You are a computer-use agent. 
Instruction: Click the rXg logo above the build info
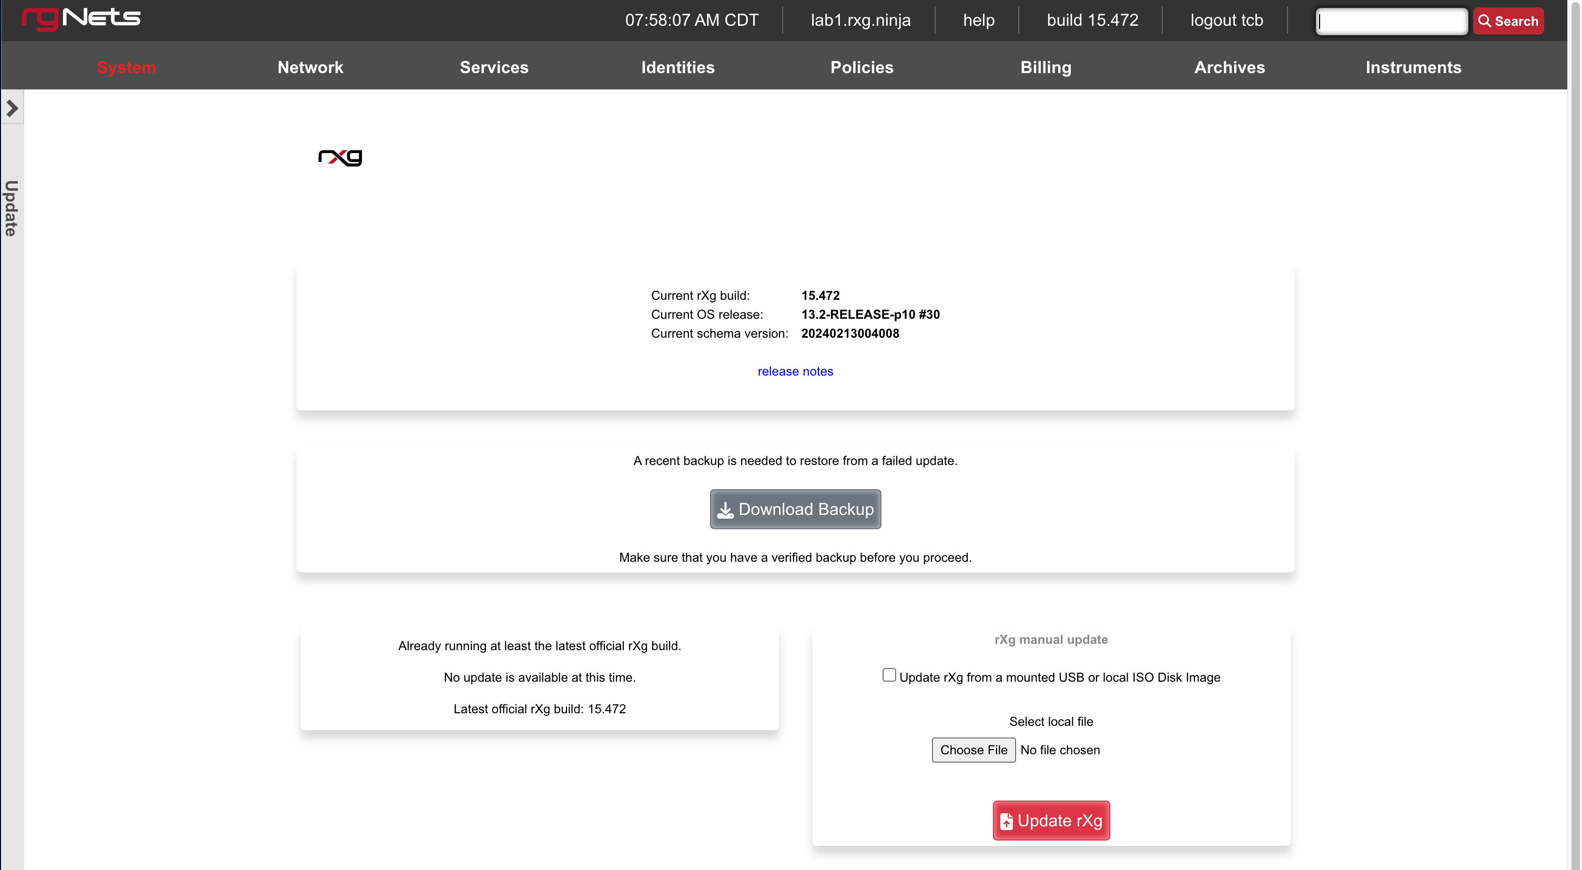pos(340,157)
